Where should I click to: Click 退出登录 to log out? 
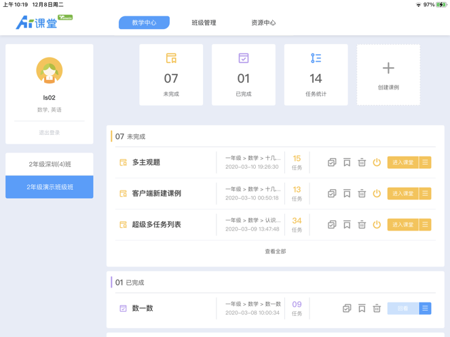click(x=50, y=133)
